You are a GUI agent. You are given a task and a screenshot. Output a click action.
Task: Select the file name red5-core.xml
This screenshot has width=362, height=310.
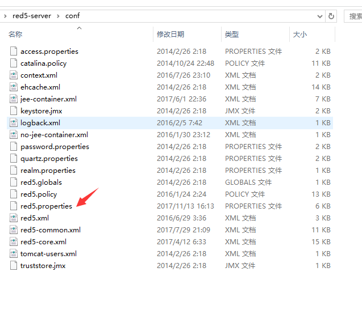[x=43, y=242]
